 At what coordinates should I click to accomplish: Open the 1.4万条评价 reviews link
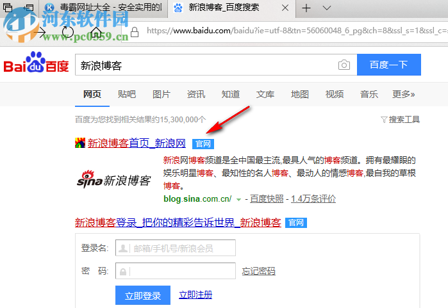313,199
